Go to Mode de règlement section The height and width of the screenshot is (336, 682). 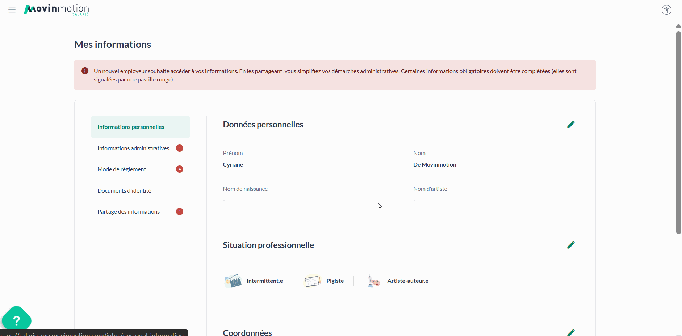(122, 169)
